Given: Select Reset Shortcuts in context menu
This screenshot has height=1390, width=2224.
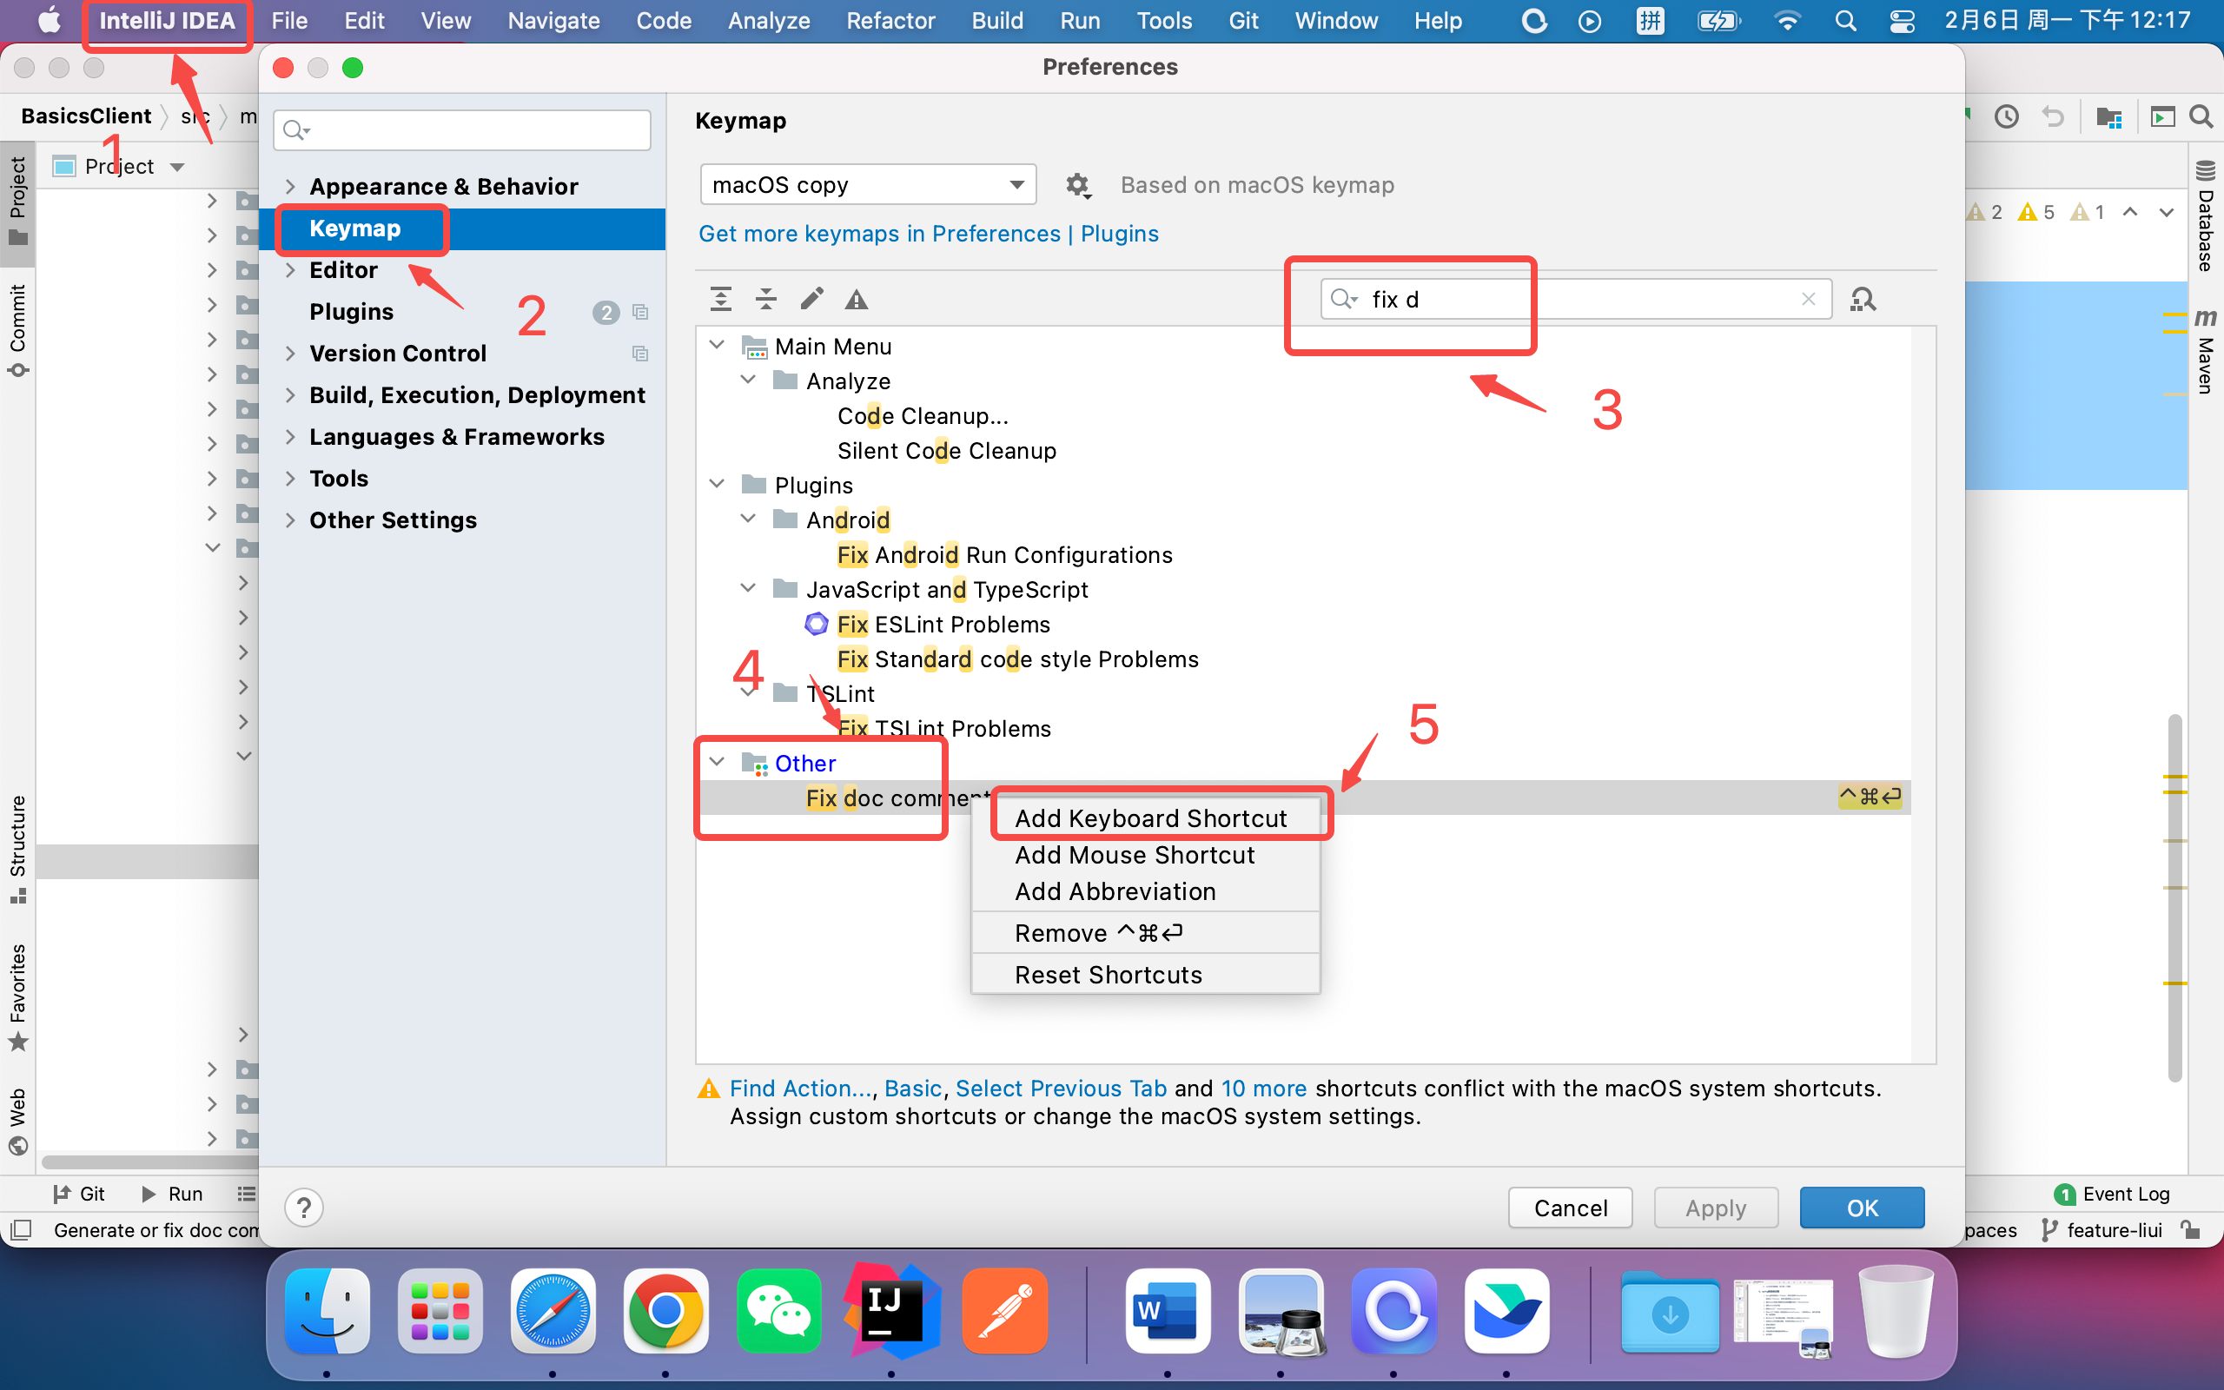Looking at the screenshot, I should pos(1108,974).
